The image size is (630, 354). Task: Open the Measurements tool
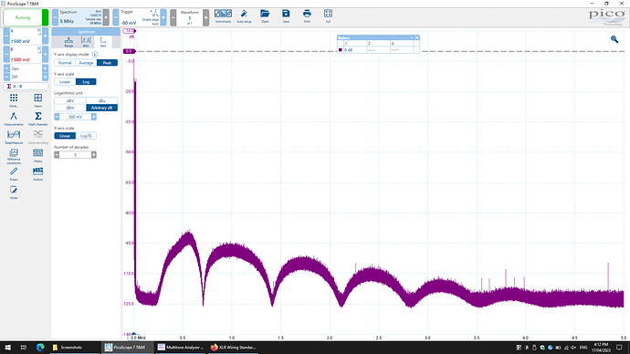(14, 119)
